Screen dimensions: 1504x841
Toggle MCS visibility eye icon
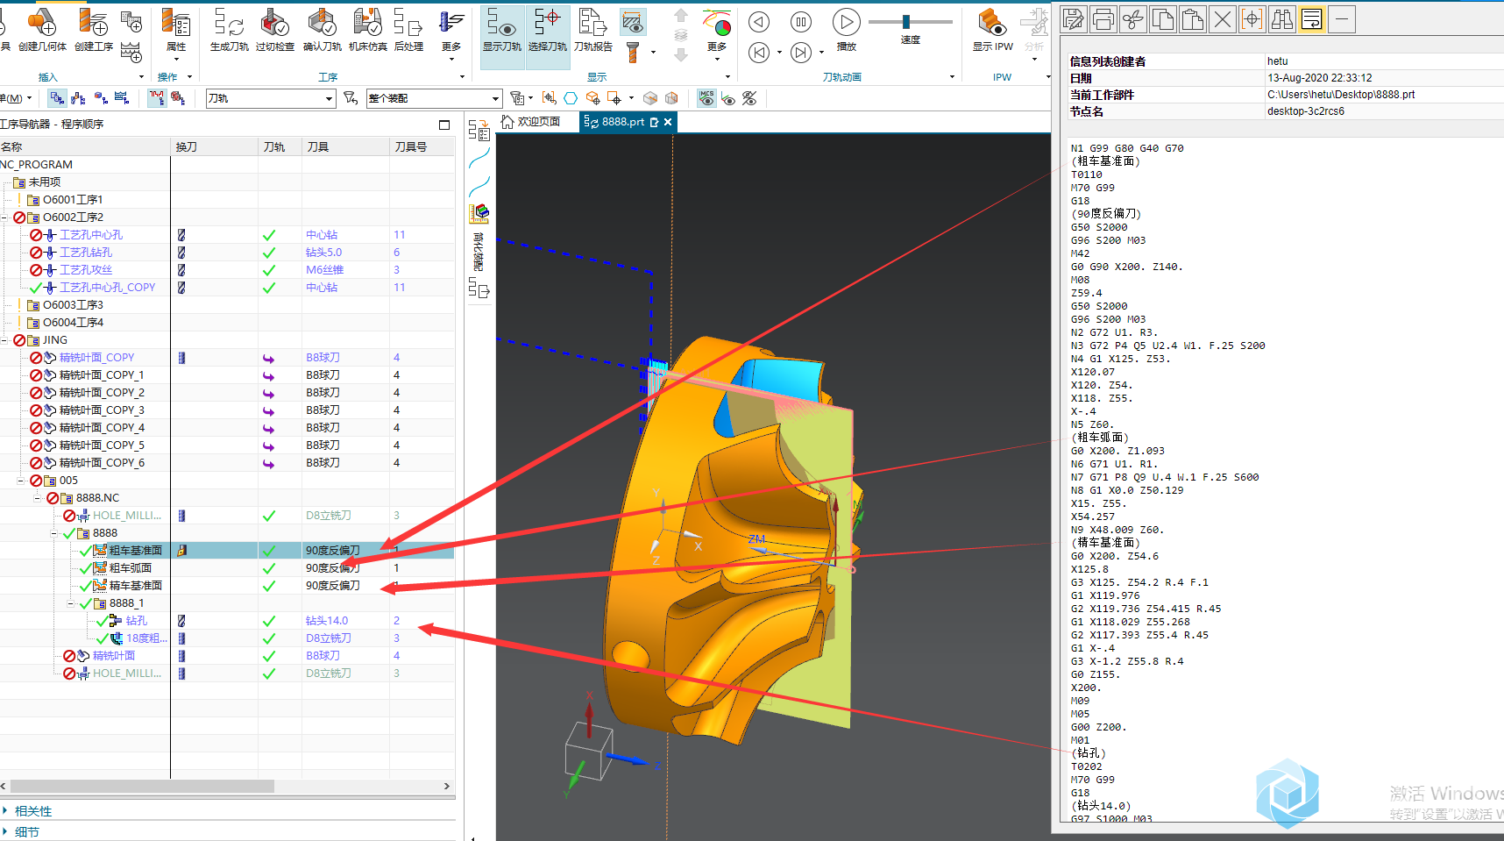point(706,98)
